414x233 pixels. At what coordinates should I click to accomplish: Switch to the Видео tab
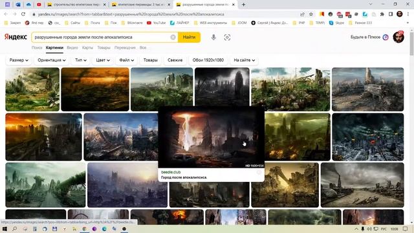pyautogui.click(x=72, y=48)
